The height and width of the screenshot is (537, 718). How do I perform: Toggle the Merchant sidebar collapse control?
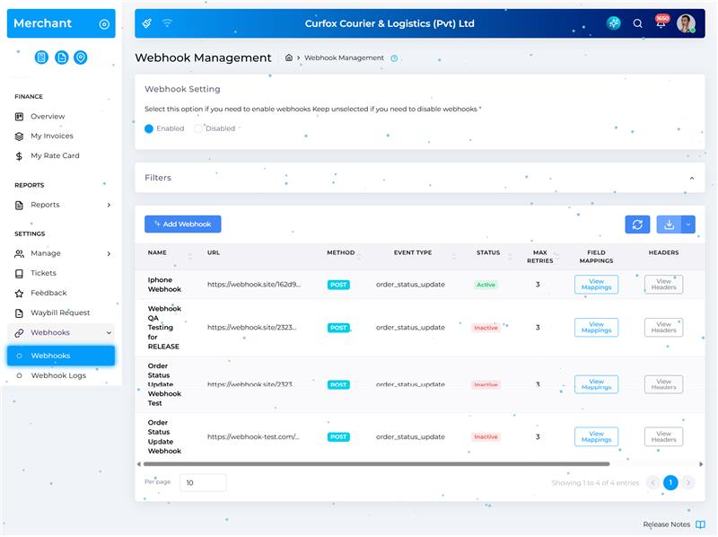coord(104,24)
